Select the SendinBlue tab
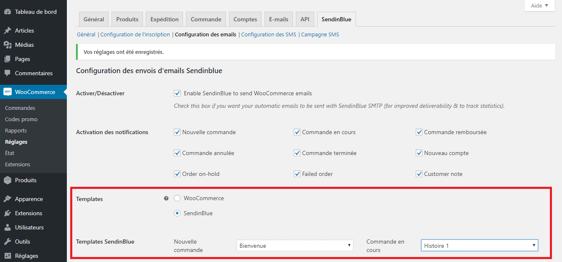 coord(336,19)
